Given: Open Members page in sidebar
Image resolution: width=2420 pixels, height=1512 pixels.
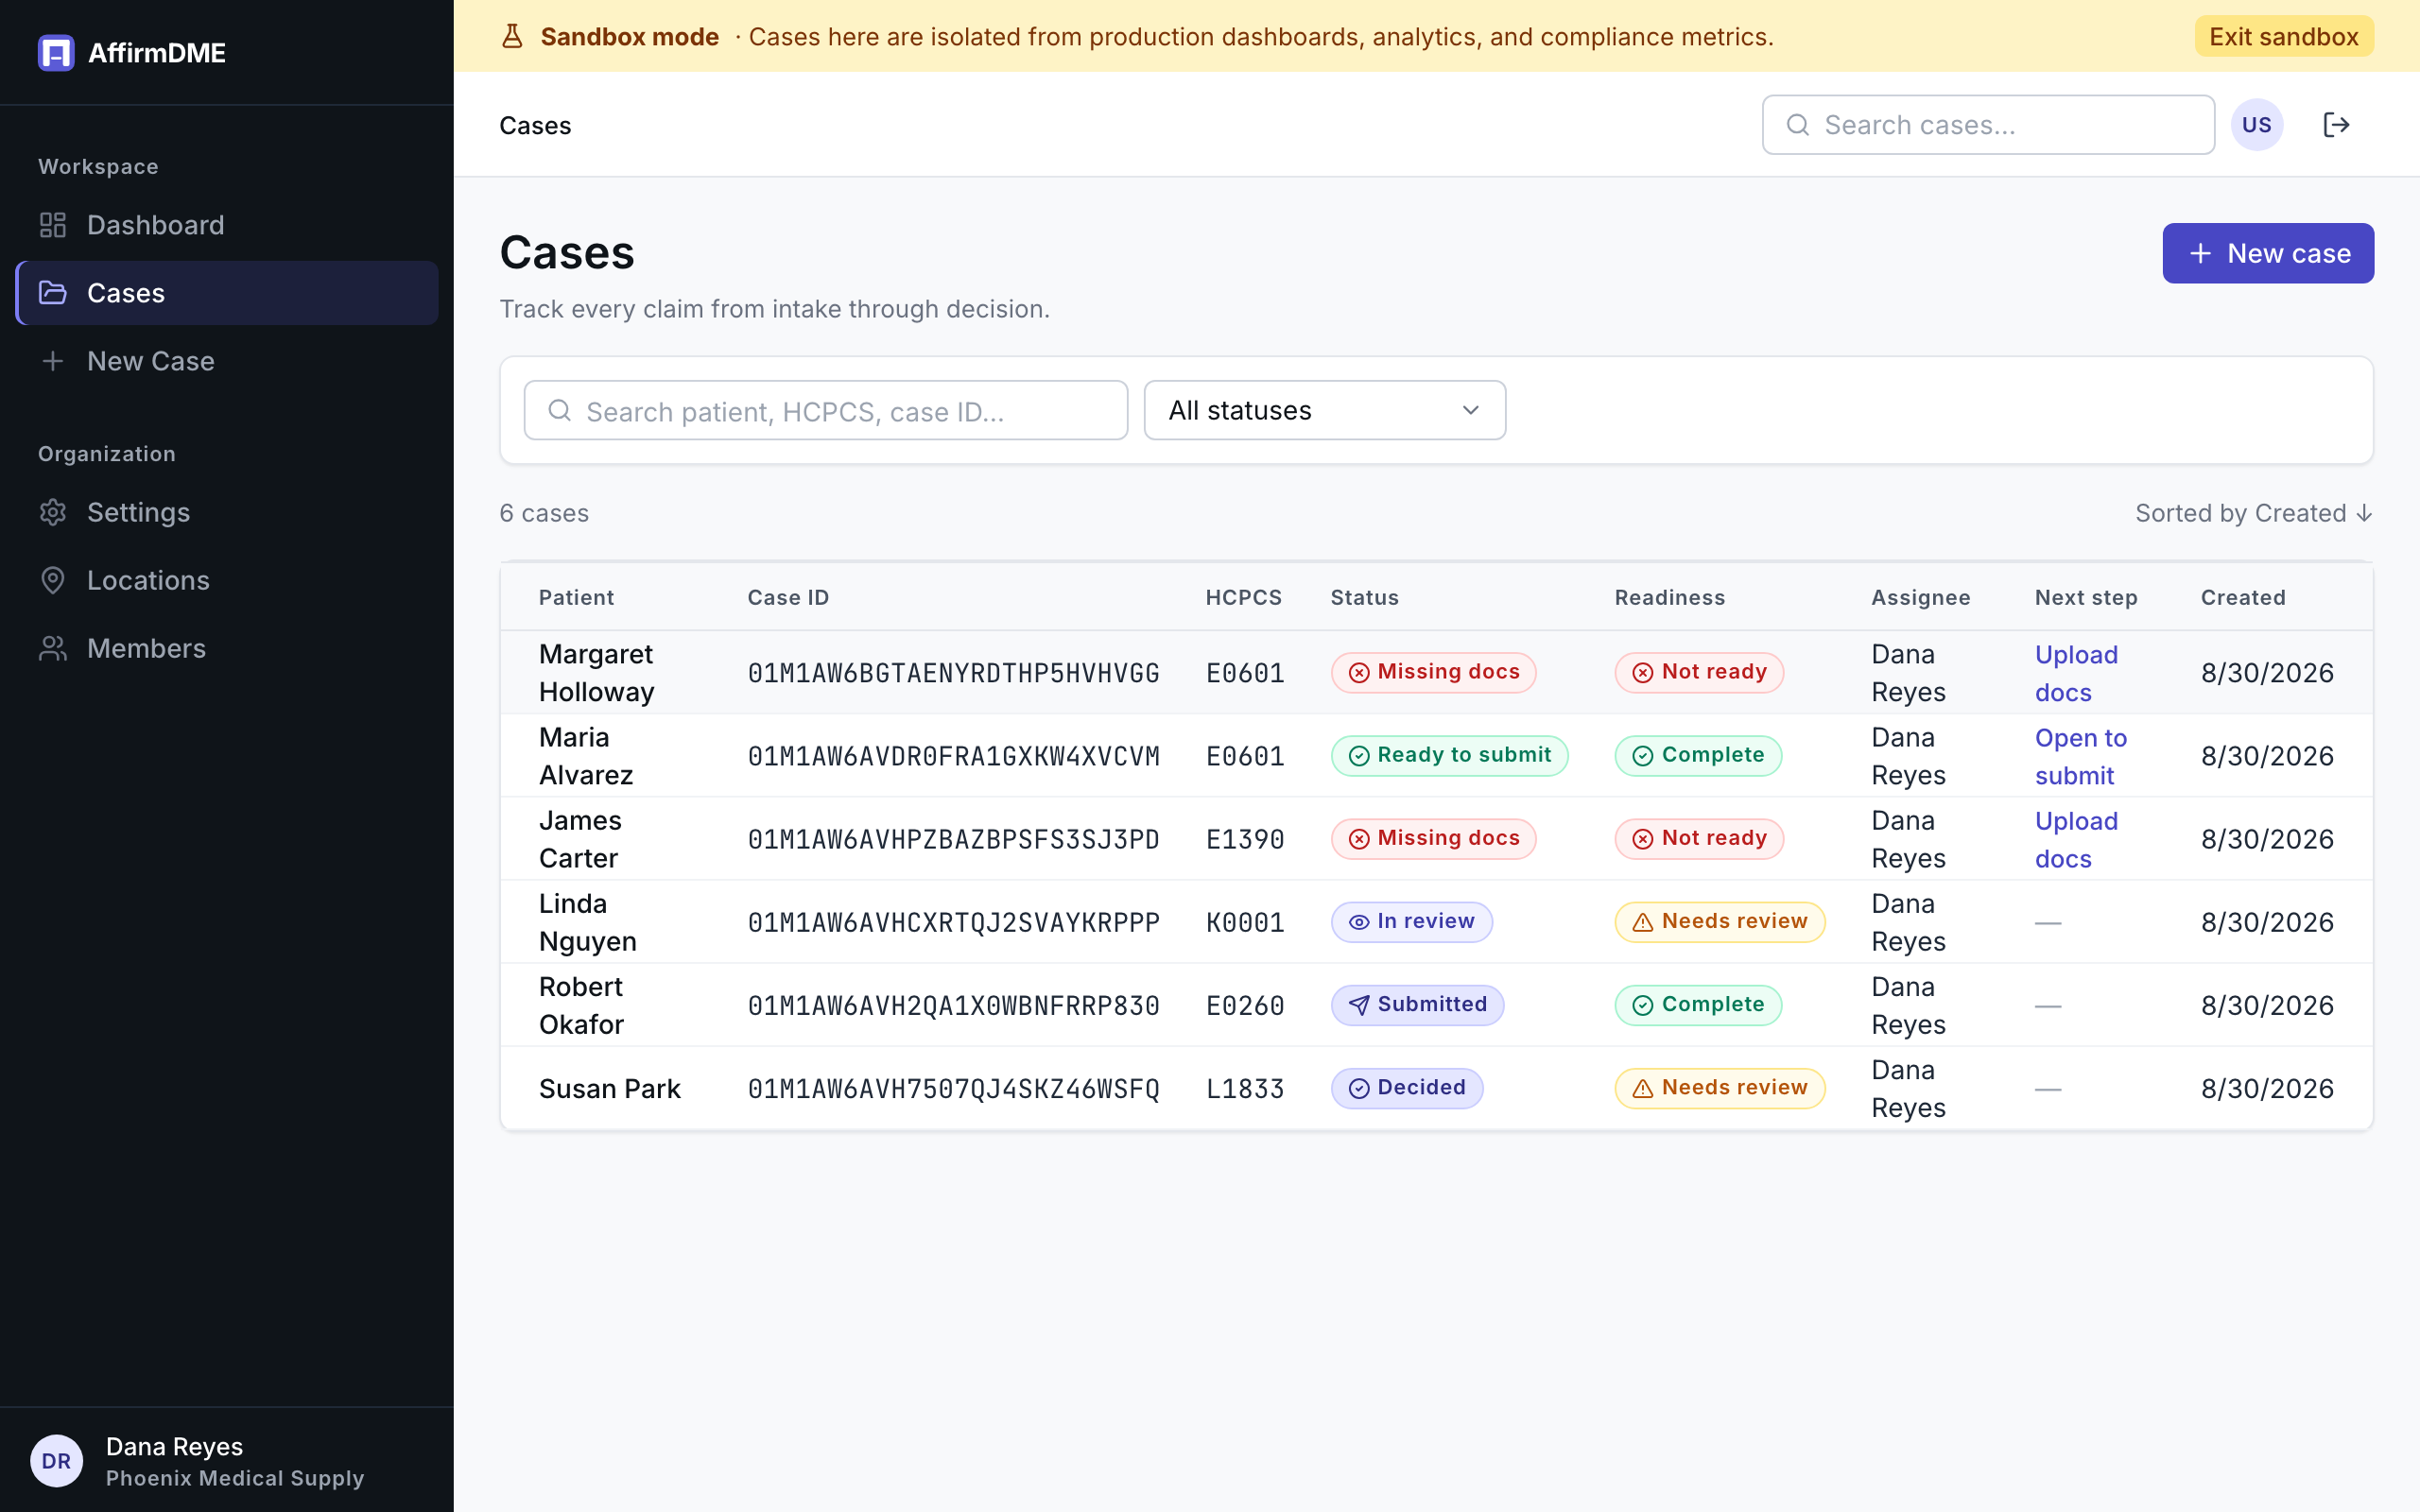Looking at the screenshot, I should [x=227, y=648].
